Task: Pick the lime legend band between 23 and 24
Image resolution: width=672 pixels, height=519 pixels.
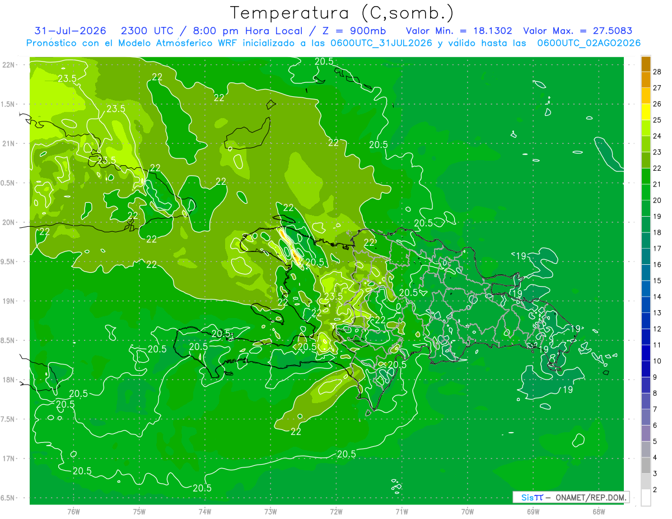Action: pyautogui.click(x=646, y=144)
